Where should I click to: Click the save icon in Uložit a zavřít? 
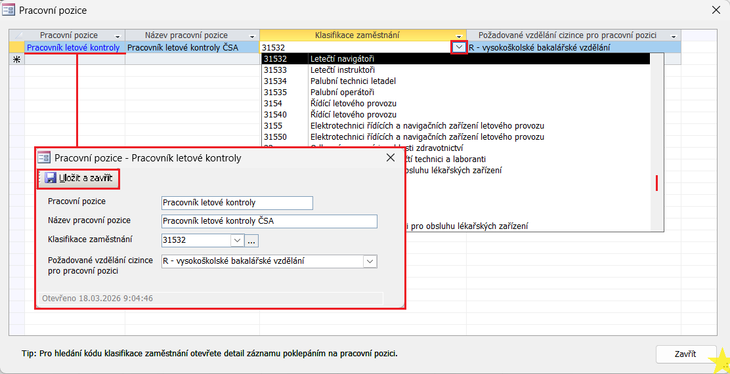click(x=51, y=178)
